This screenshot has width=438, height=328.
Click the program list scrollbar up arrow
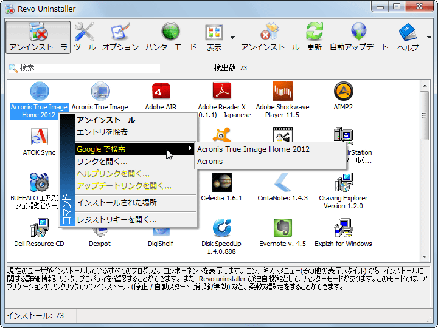coord(425,86)
